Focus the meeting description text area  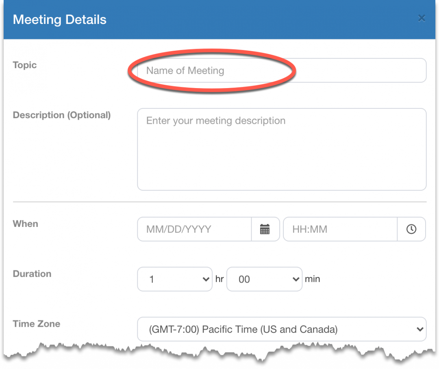(281, 149)
